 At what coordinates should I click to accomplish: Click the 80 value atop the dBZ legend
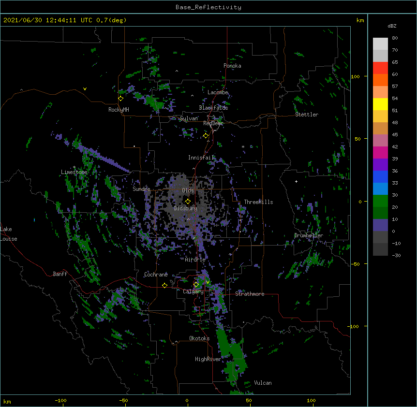(x=395, y=38)
